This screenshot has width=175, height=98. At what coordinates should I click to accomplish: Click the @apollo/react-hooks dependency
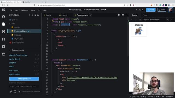pos(18,55)
